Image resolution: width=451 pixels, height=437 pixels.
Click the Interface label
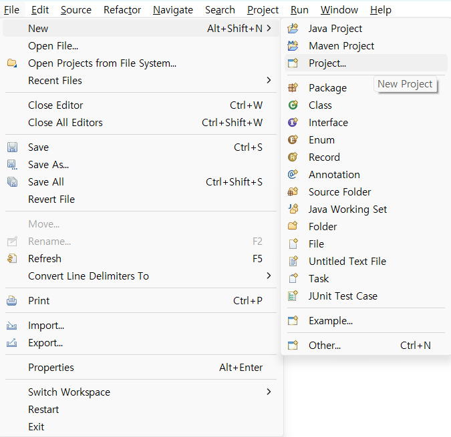[328, 123]
